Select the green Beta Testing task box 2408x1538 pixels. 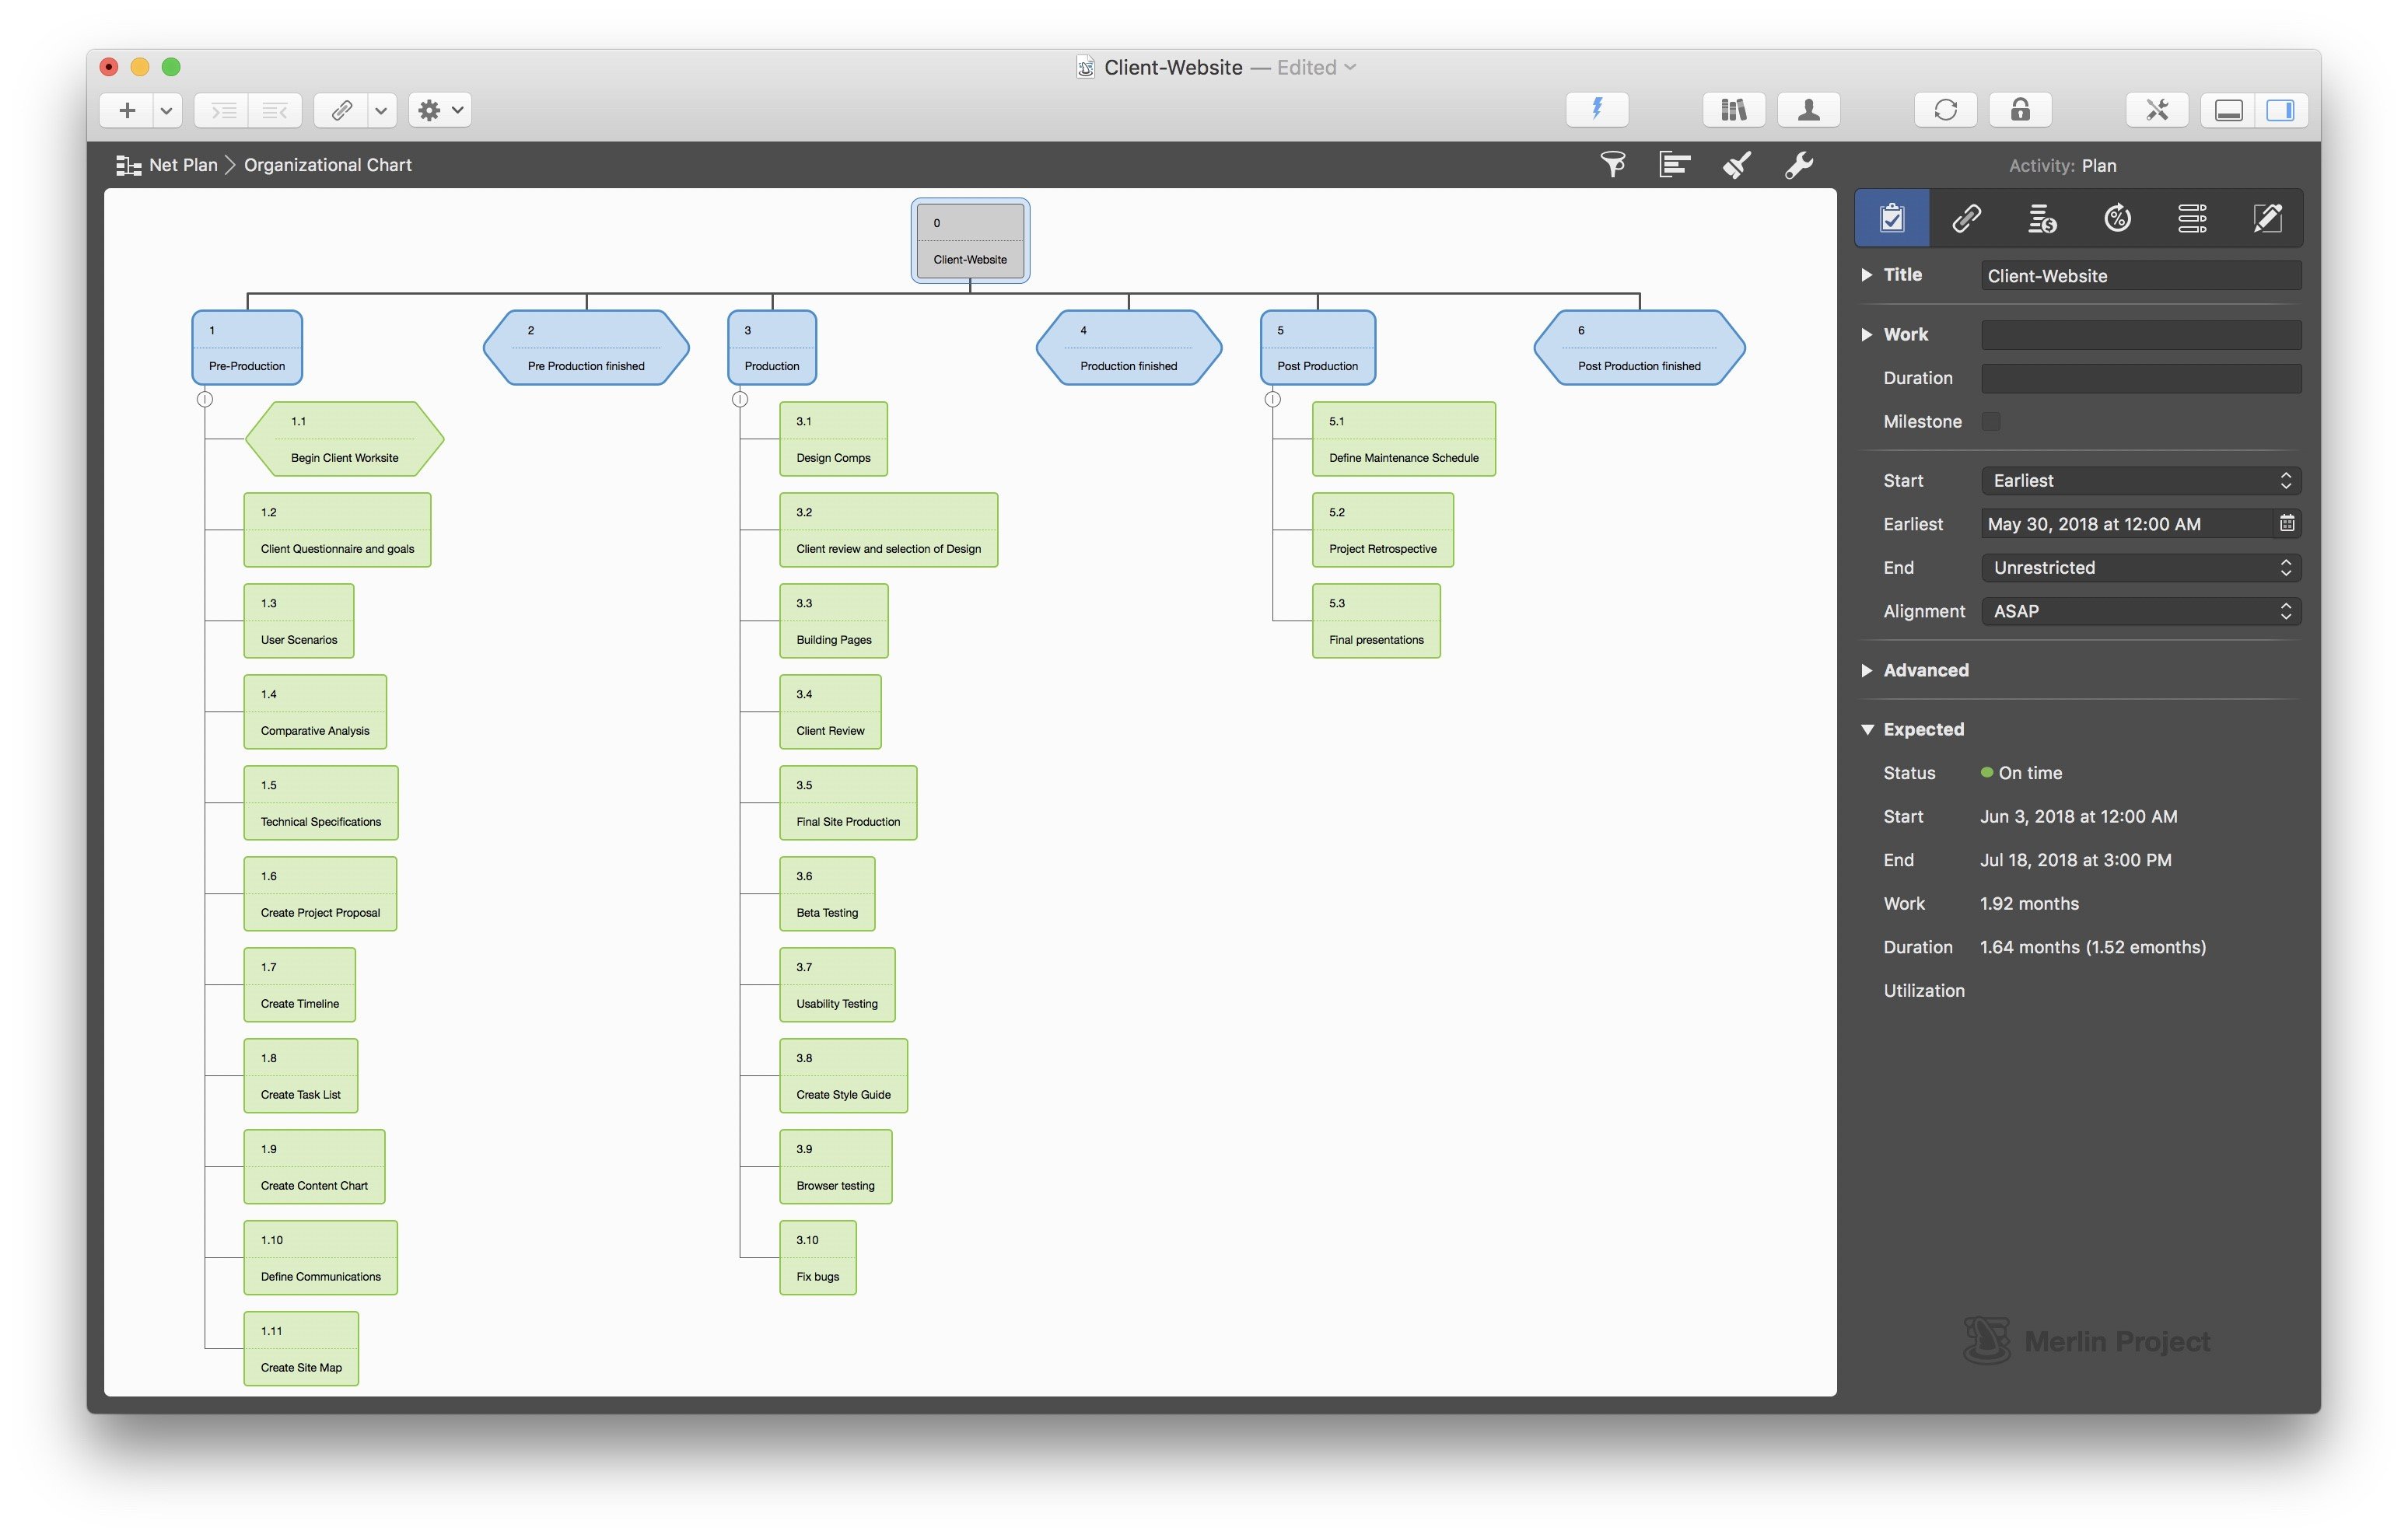click(827, 894)
